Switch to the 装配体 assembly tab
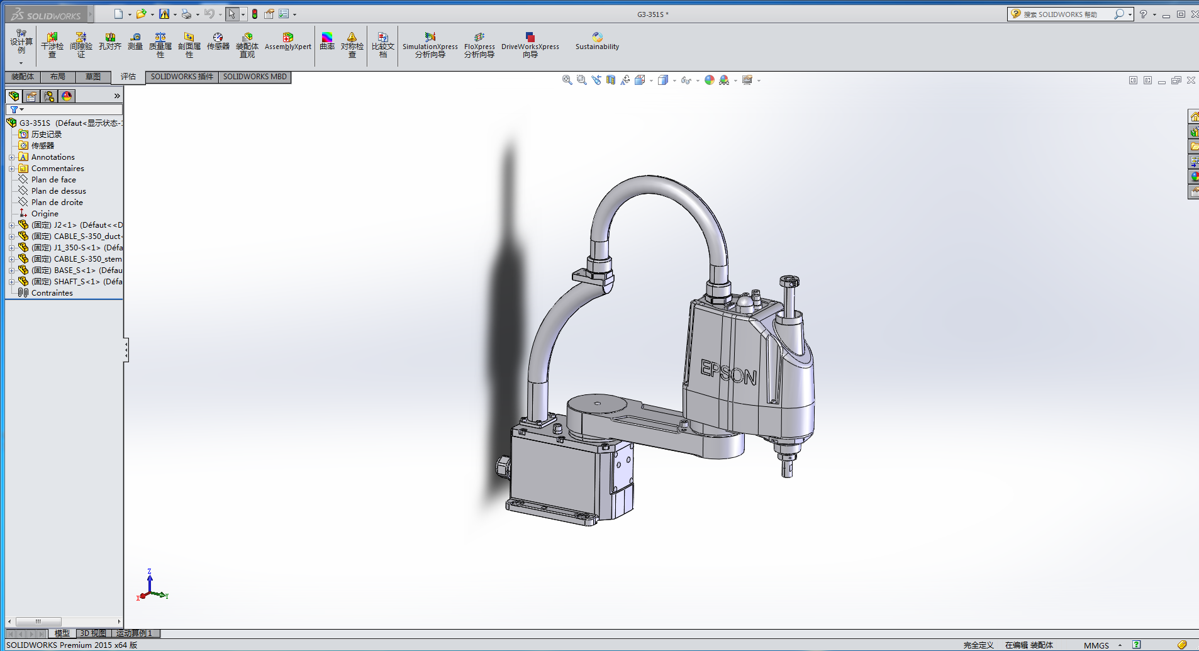This screenshot has width=1199, height=651. tap(23, 77)
